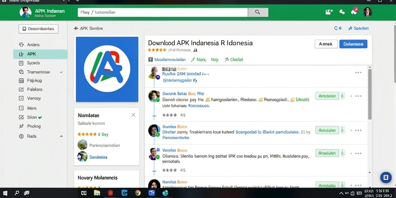
Task: Click the Vensey sidebar icon
Action: tap(22, 98)
